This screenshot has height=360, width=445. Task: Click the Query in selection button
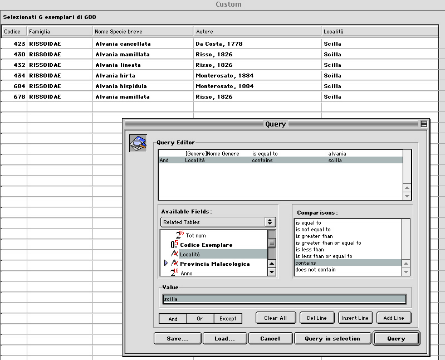point(332,338)
